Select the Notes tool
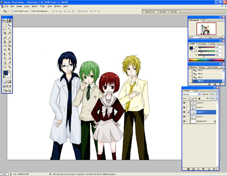Image resolution: width=227 pixels, height=176 pixels. click(5, 63)
